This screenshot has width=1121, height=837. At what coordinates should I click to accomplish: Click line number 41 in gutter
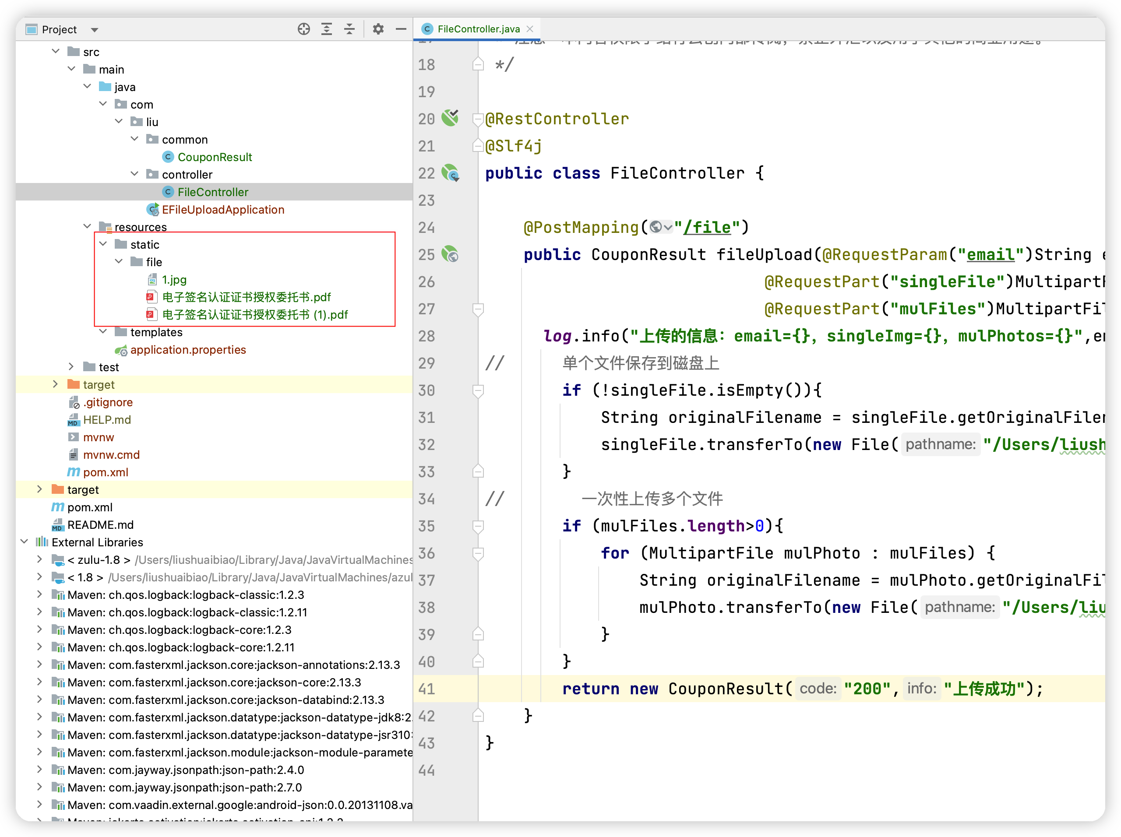click(x=427, y=689)
